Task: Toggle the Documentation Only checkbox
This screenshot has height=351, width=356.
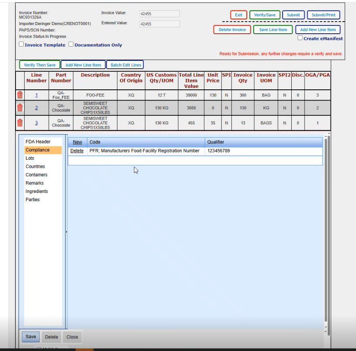Action: coord(71,44)
